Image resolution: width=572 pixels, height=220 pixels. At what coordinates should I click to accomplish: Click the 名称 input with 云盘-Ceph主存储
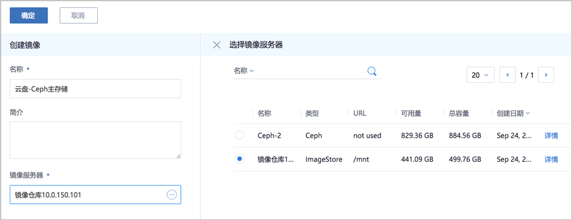point(95,89)
